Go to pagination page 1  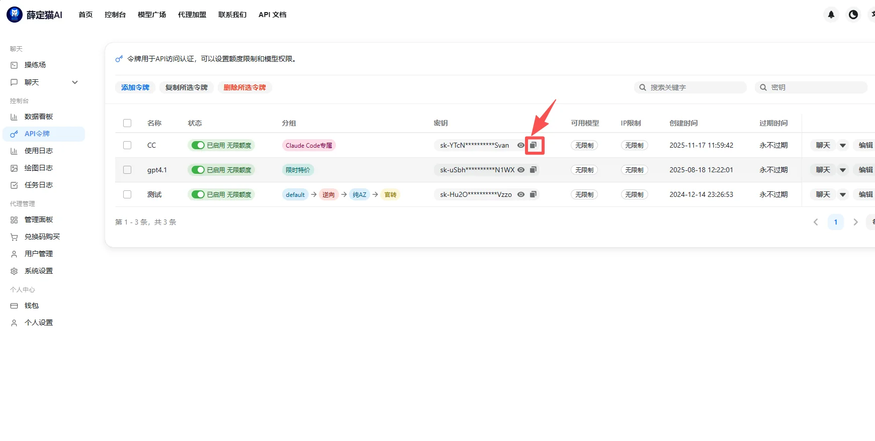coord(836,222)
